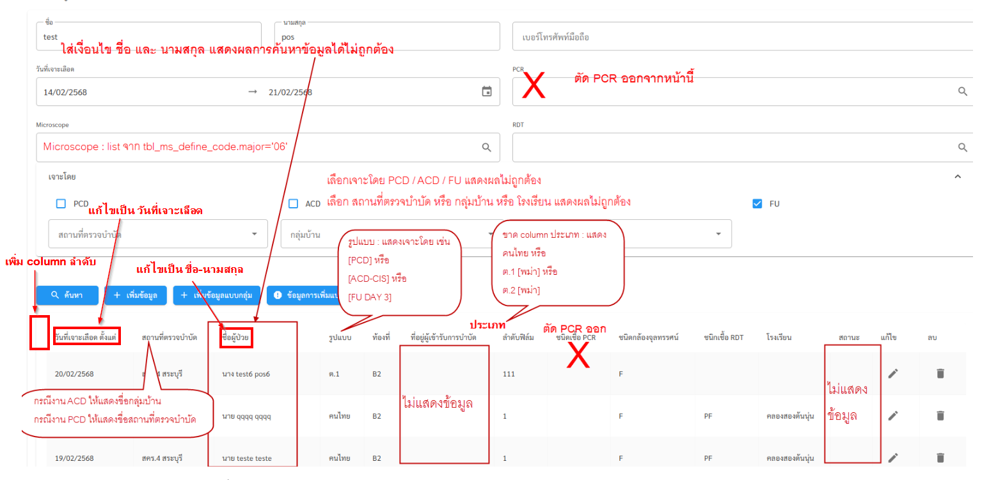Click the trash icon for นาย teste teste
The image size is (989, 480).
[940, 458]
